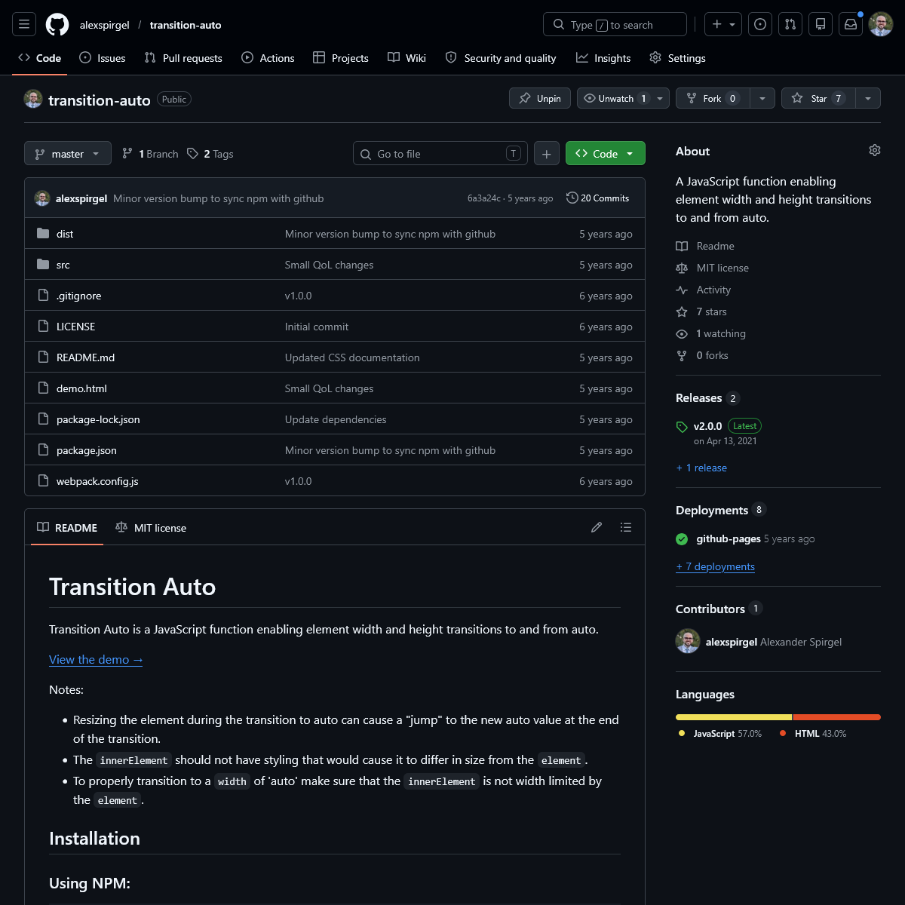Open the Wiki tab
905x905 pixels.
coord(406,58)
